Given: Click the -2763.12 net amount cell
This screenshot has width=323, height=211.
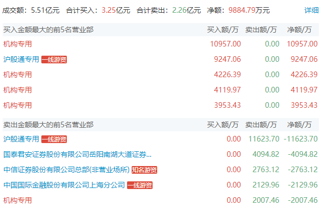Looking at the screenshot, I should [303, 170].
